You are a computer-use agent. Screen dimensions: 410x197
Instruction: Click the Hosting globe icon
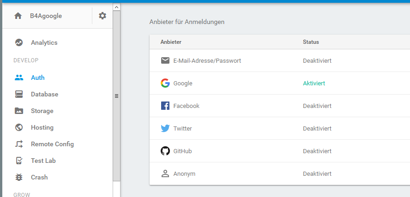(19, 127)
